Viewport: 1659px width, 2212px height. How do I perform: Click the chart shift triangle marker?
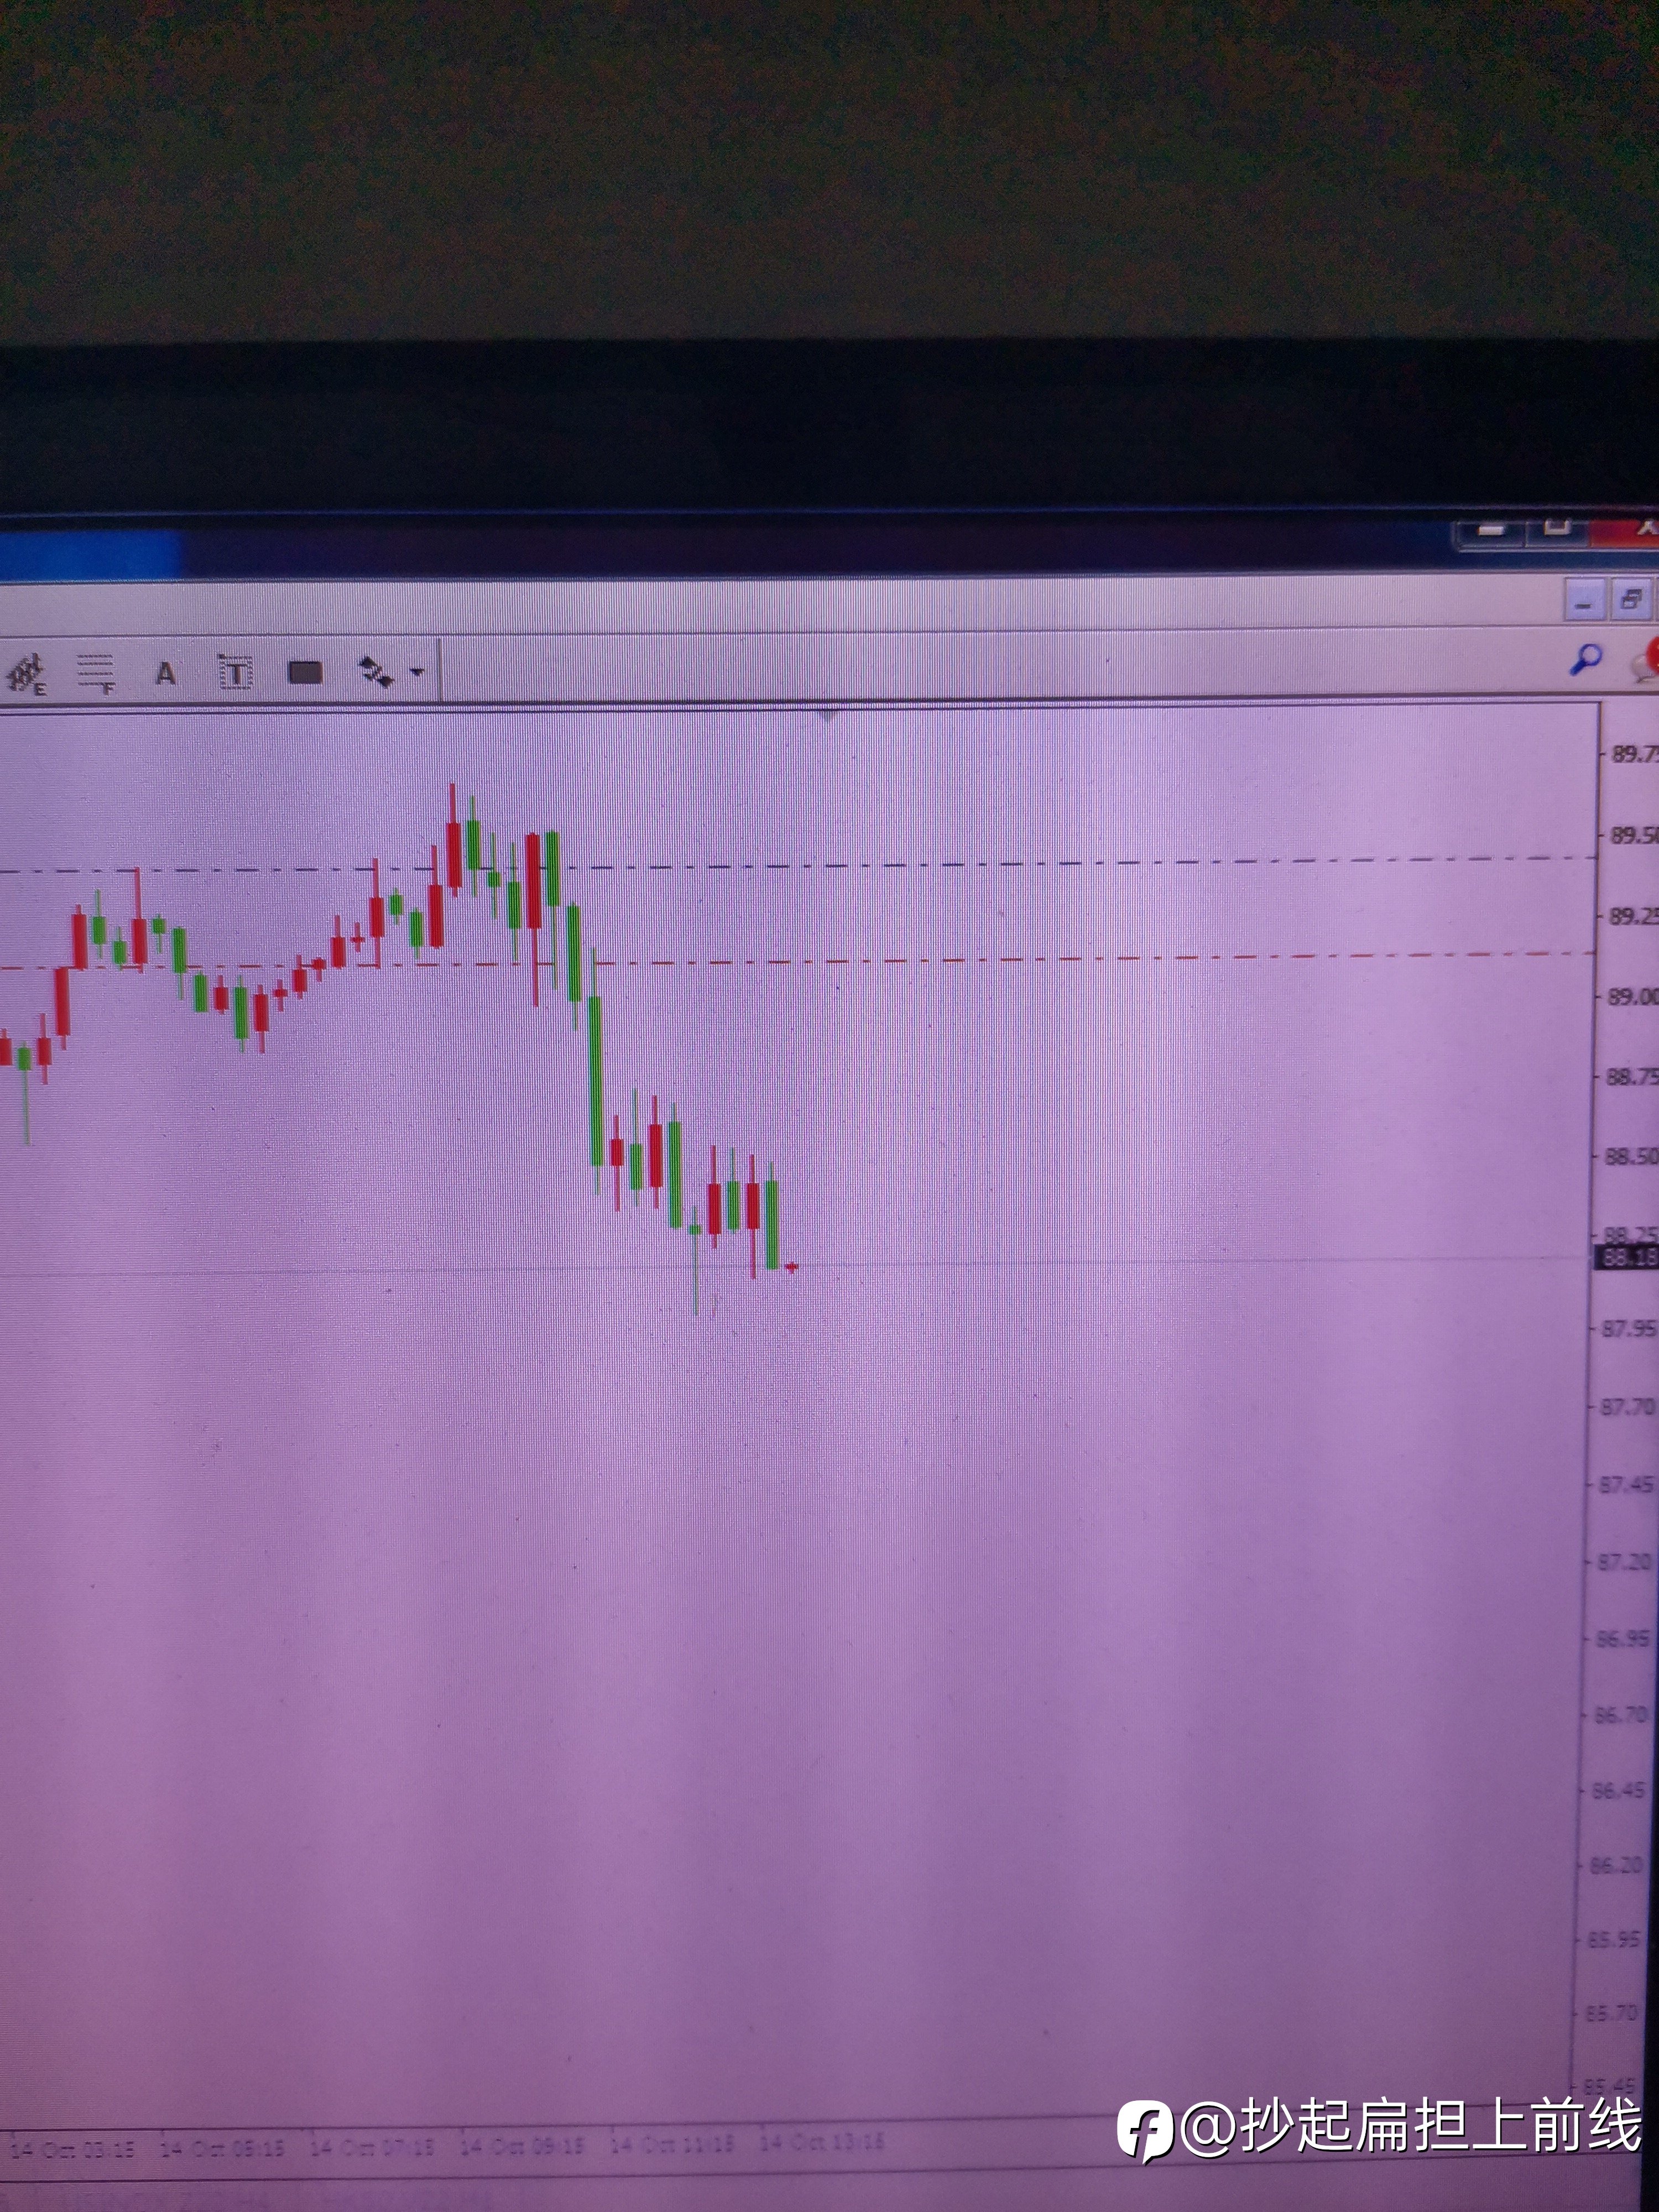pos(829,715)
